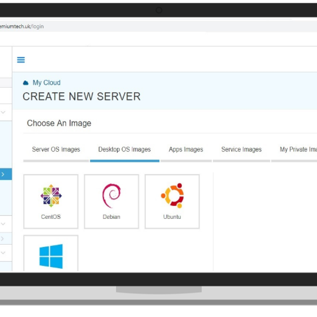Select the Windows logo image card
Image resolution: width=317 pixels, height=317 pixels.
[x=51, y=253]
